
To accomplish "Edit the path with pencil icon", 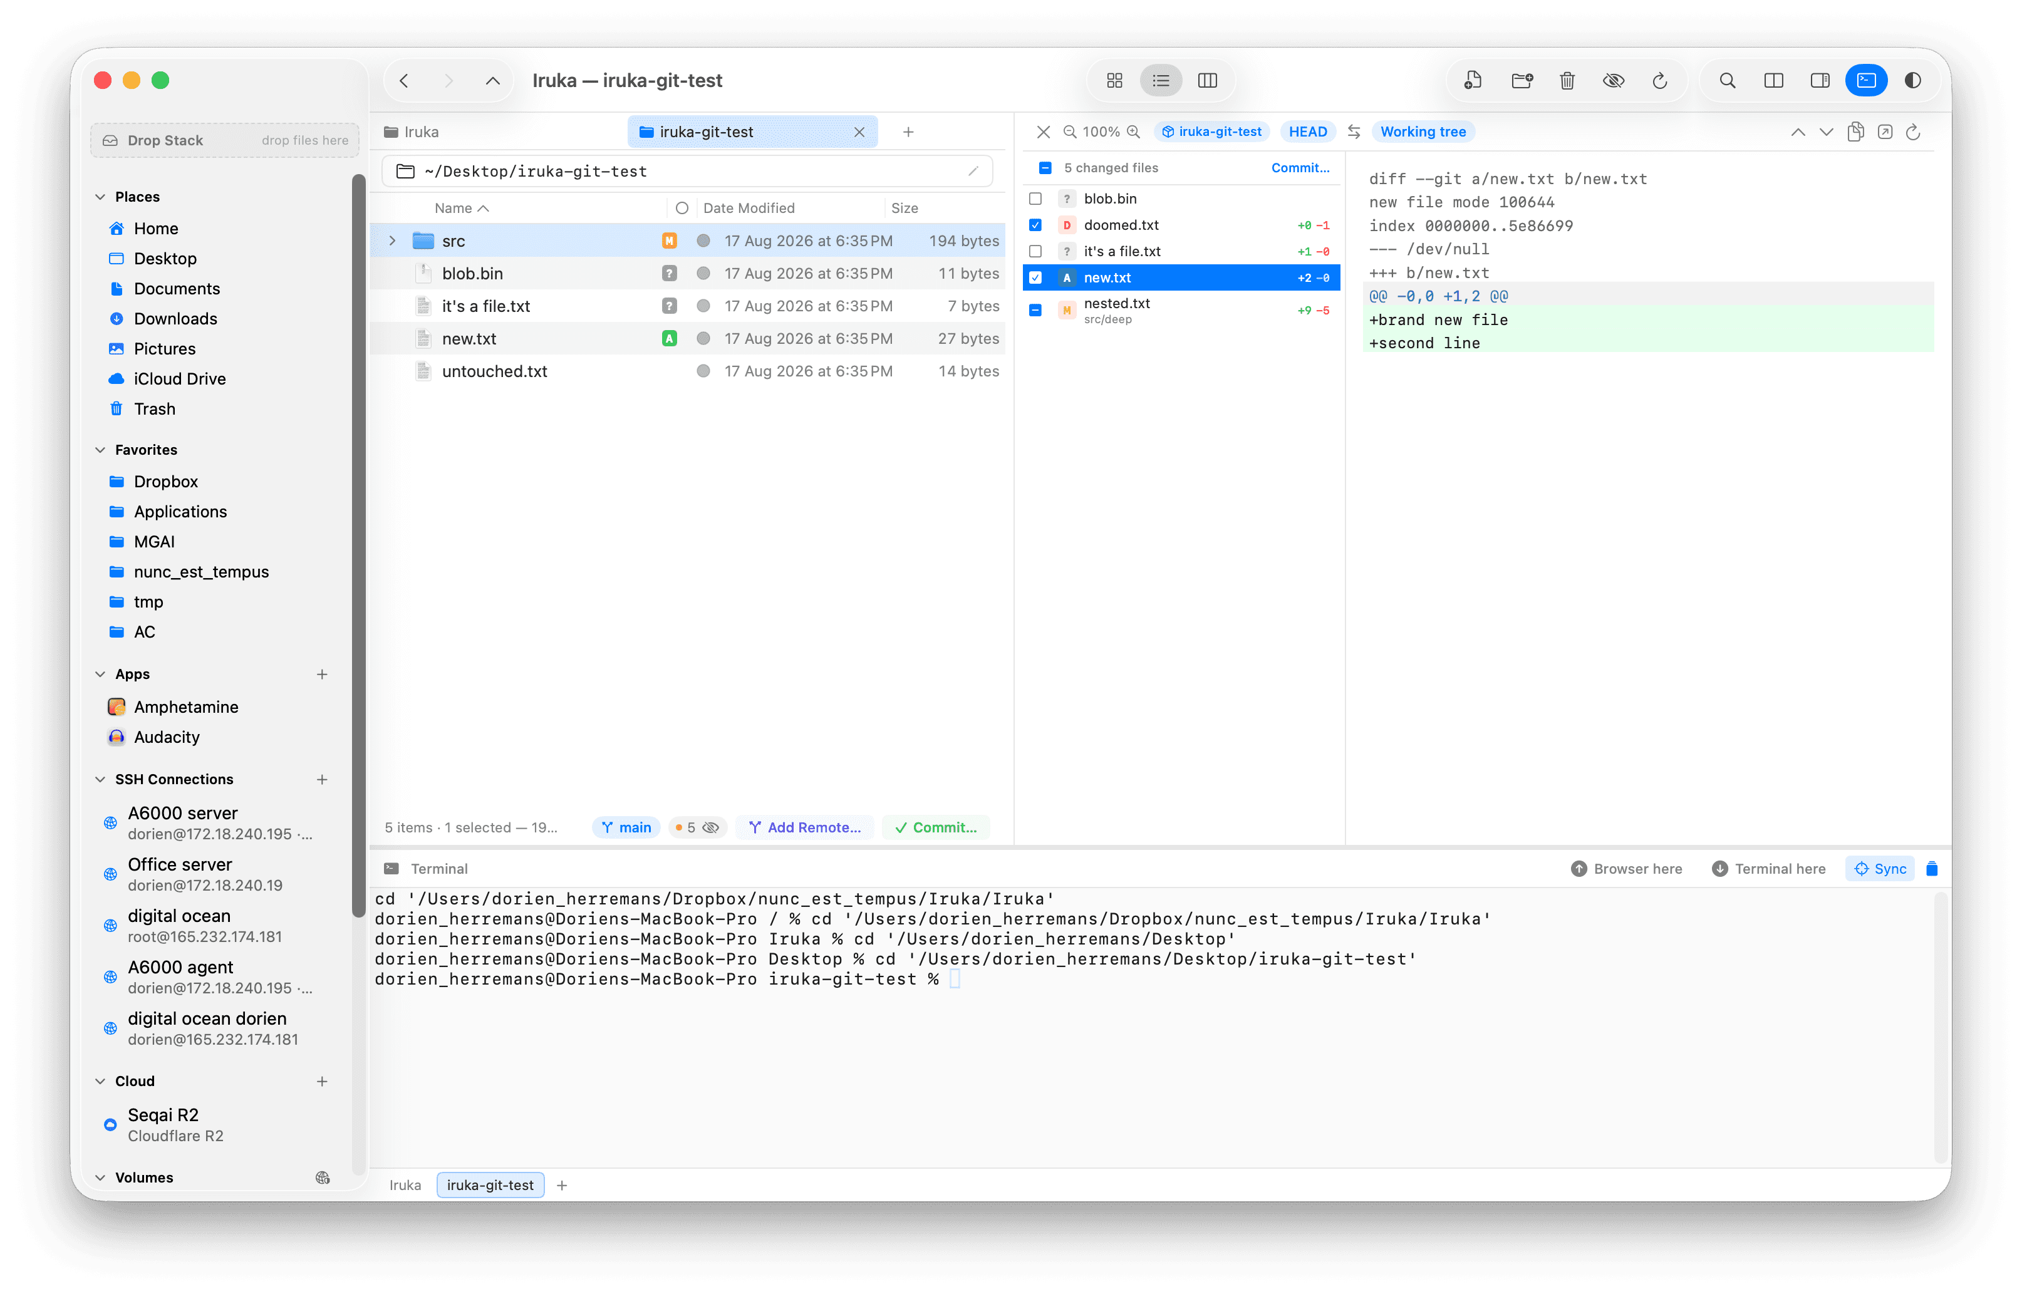I will pos(973,172).
